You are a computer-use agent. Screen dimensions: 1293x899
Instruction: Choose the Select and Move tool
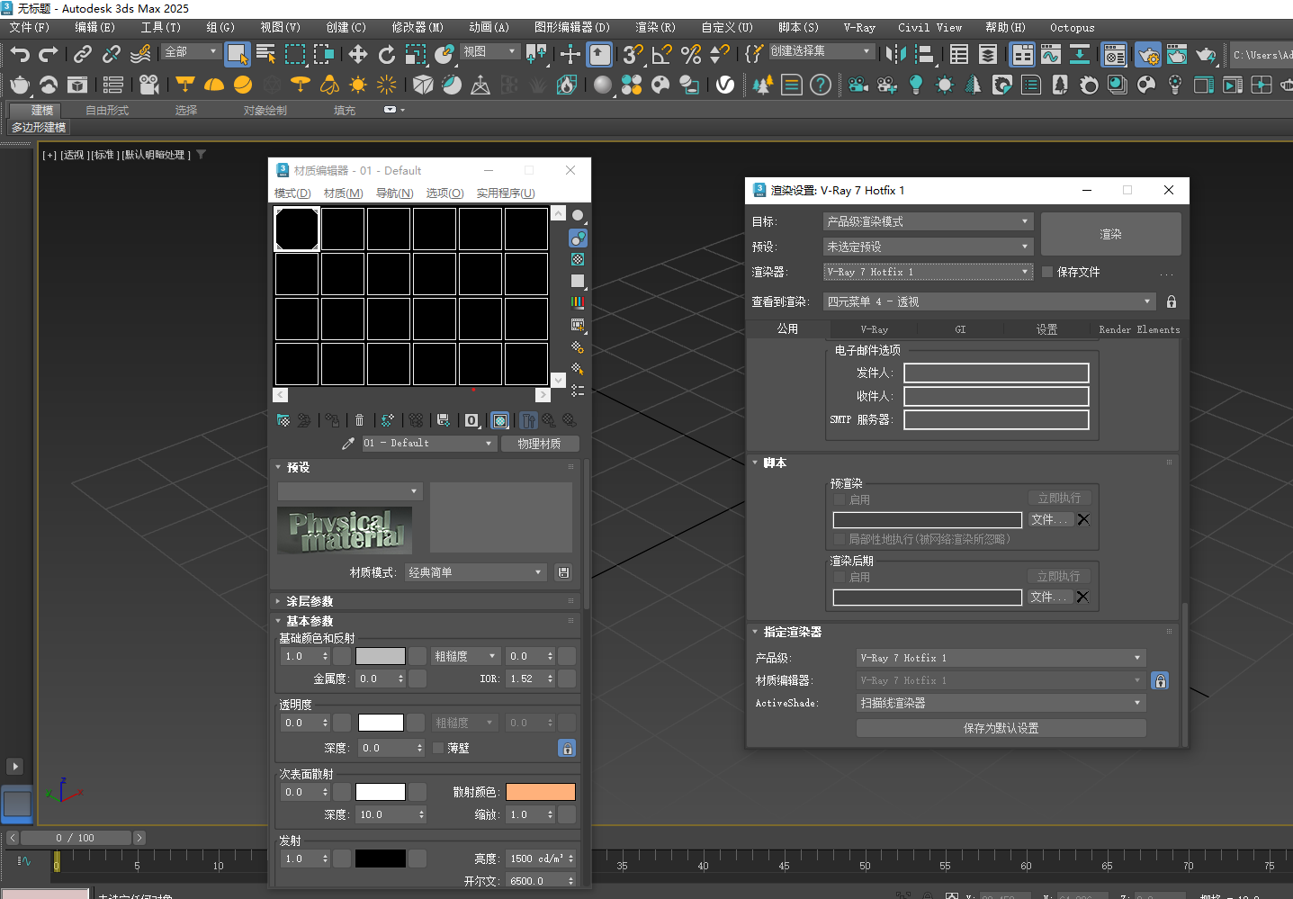[358, 55]
